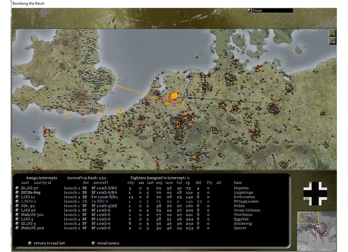Click the white square waypoint east near Berlin
The image size is (348, 252).
[x=256, y=103]
